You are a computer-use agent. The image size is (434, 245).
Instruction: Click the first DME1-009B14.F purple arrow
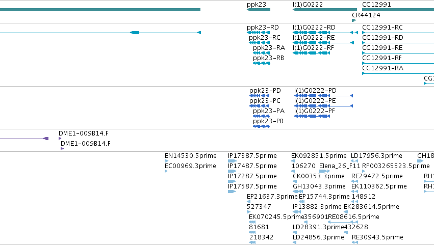click(60, 139)
